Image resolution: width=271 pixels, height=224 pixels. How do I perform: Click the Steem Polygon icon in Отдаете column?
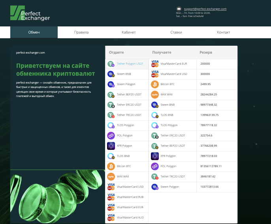pos(111,84)
